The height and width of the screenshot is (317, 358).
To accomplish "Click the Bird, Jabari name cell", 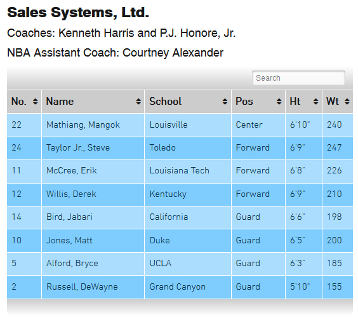I will coord(93,217).
